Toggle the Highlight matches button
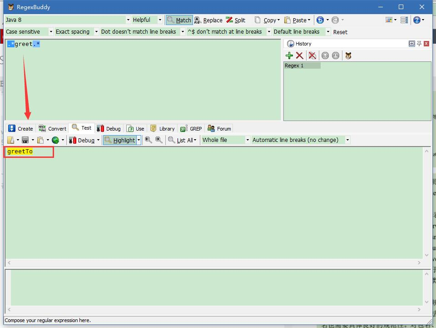This screenshot has height=328, width=436. point(120,140)
